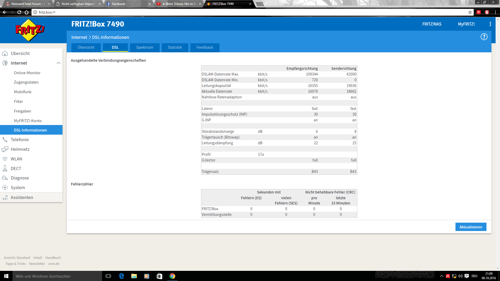The image size is (500, 281).
Task: Go back with browser back arrow
Action: pyautogui.click(x=5, y=12)
